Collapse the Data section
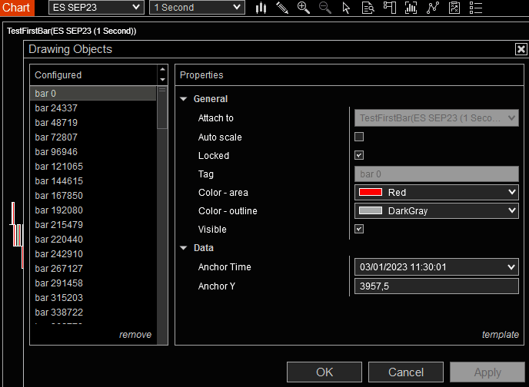The width and height of the screenshot is (529, 387). [184, 248]
